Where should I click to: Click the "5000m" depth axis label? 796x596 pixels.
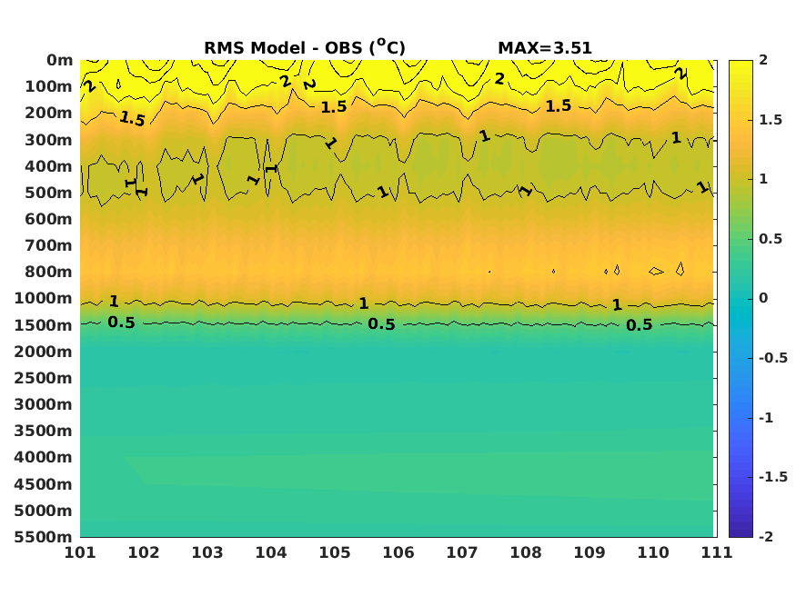(44, 511)
